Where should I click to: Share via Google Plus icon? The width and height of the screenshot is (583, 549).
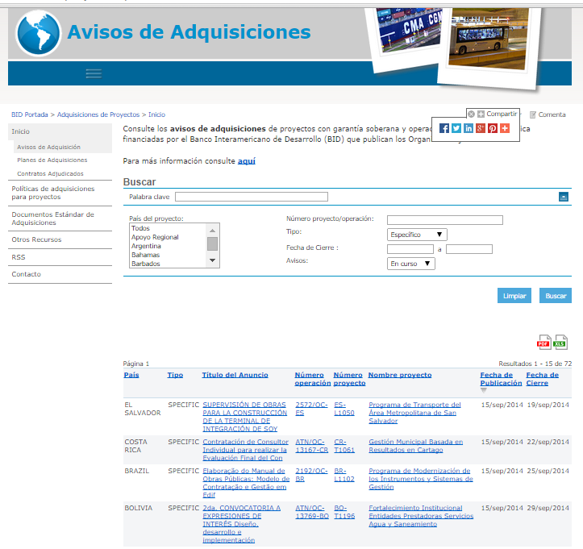tap(481, 128)
